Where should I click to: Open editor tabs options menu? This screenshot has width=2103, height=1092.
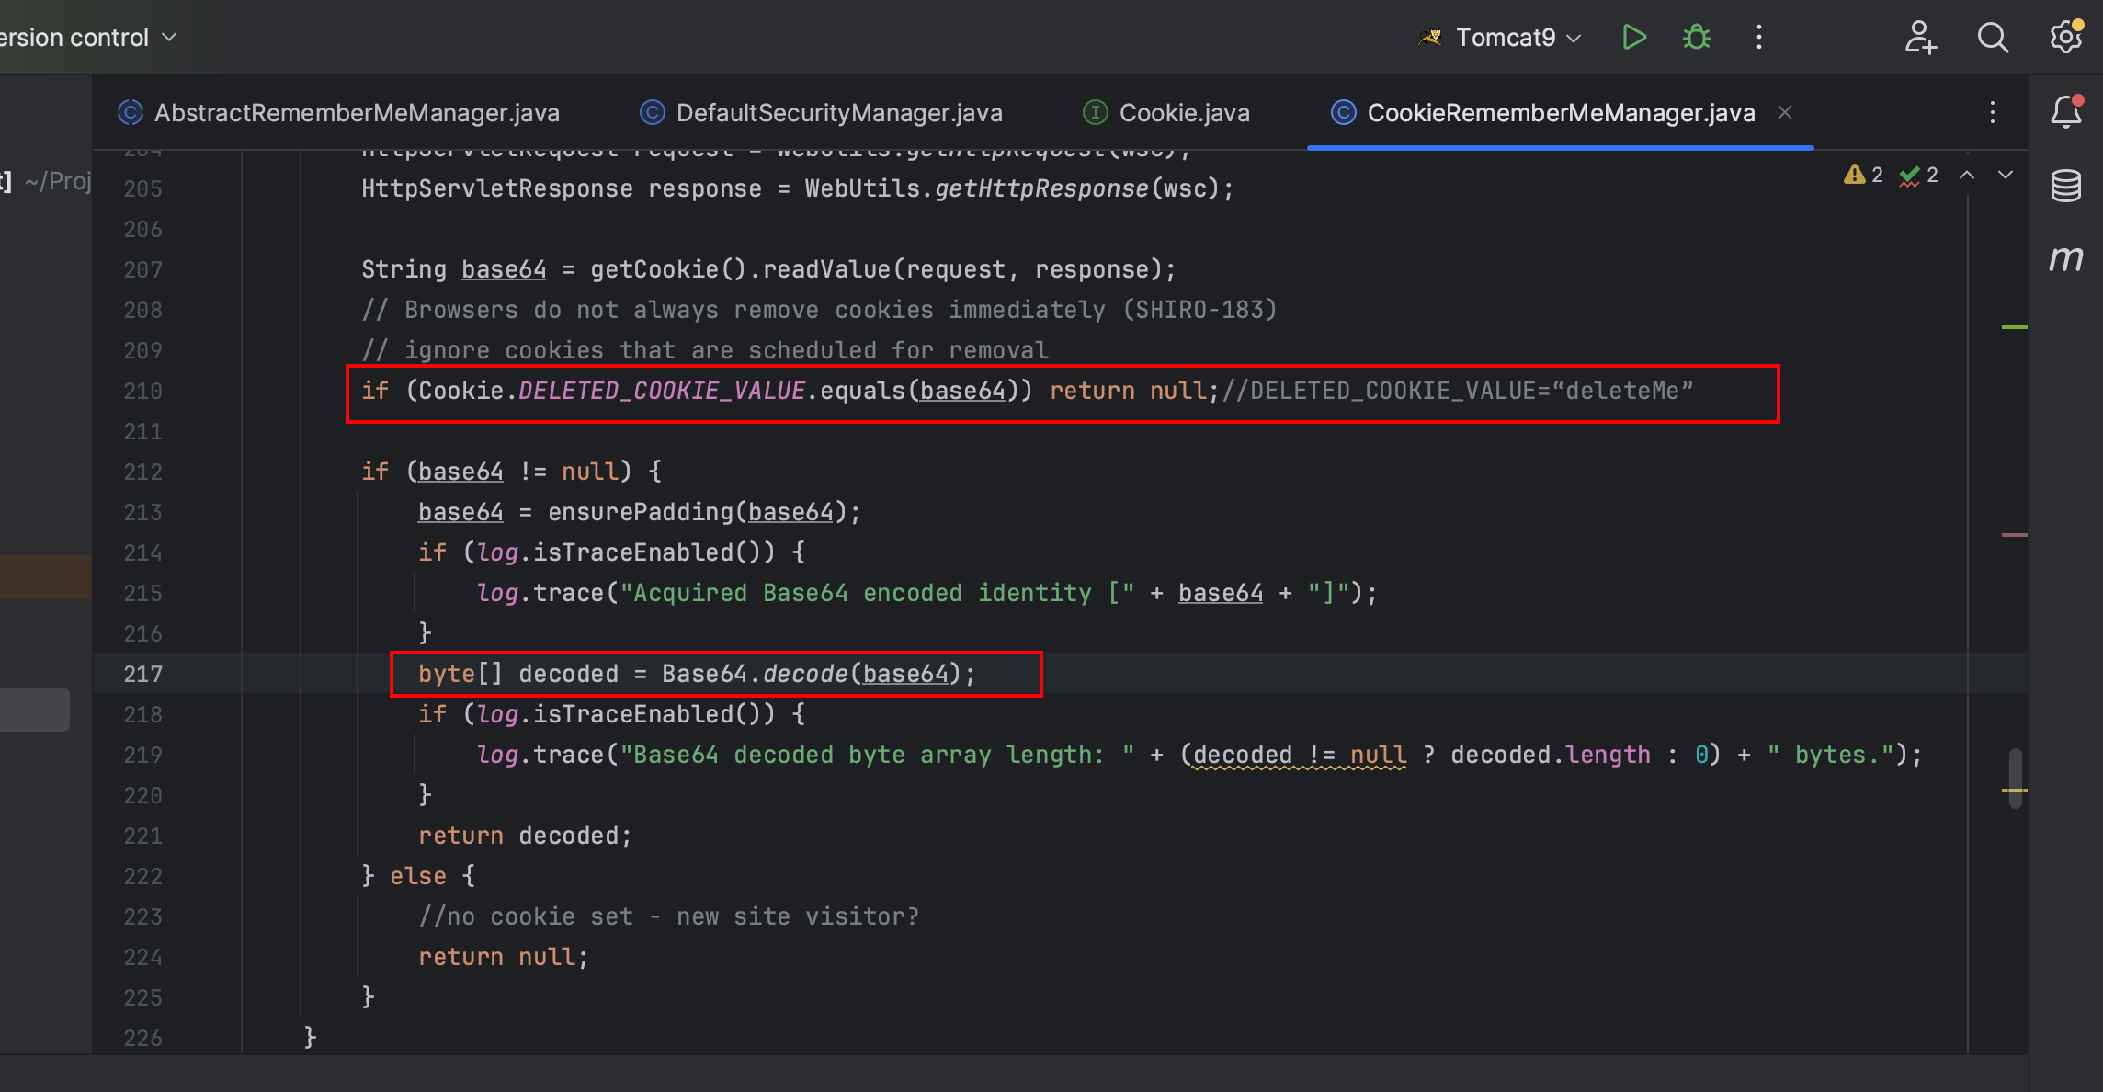click(x=1993, y=112)
